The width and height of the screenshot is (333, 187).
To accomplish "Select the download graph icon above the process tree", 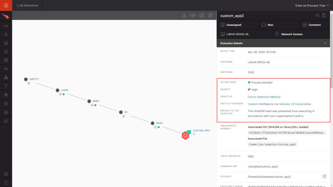I will 184,15.
